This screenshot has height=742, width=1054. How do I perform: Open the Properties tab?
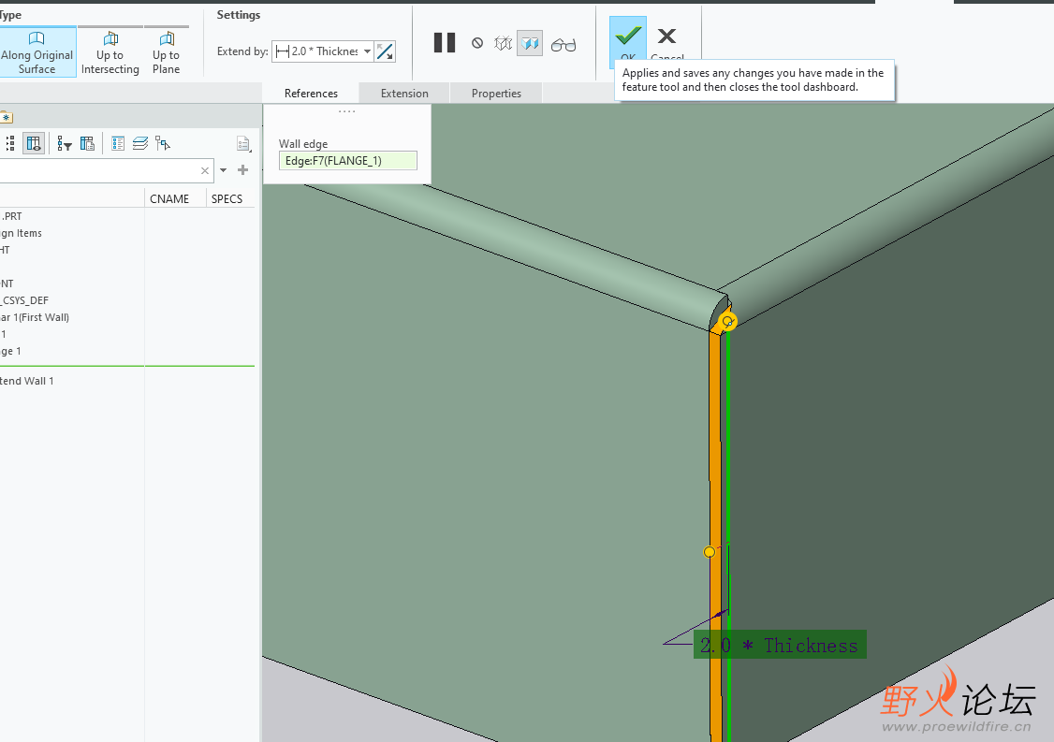(496, 94)
